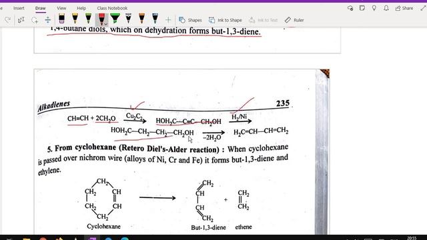
Task: Open OneNote purple taskbar icon
Action: tap(93, 239)
